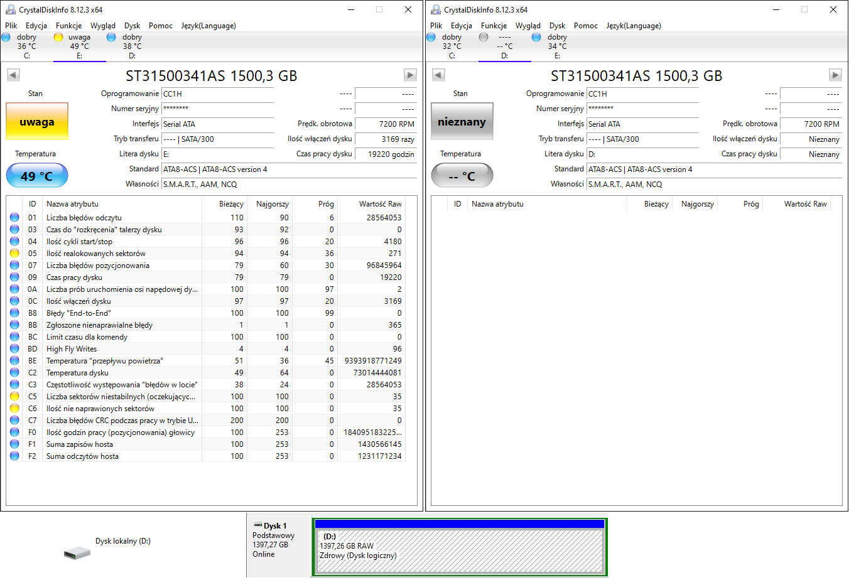Click Standard field 'ATA8-ACS' in right window

click(x=715, y=169)
